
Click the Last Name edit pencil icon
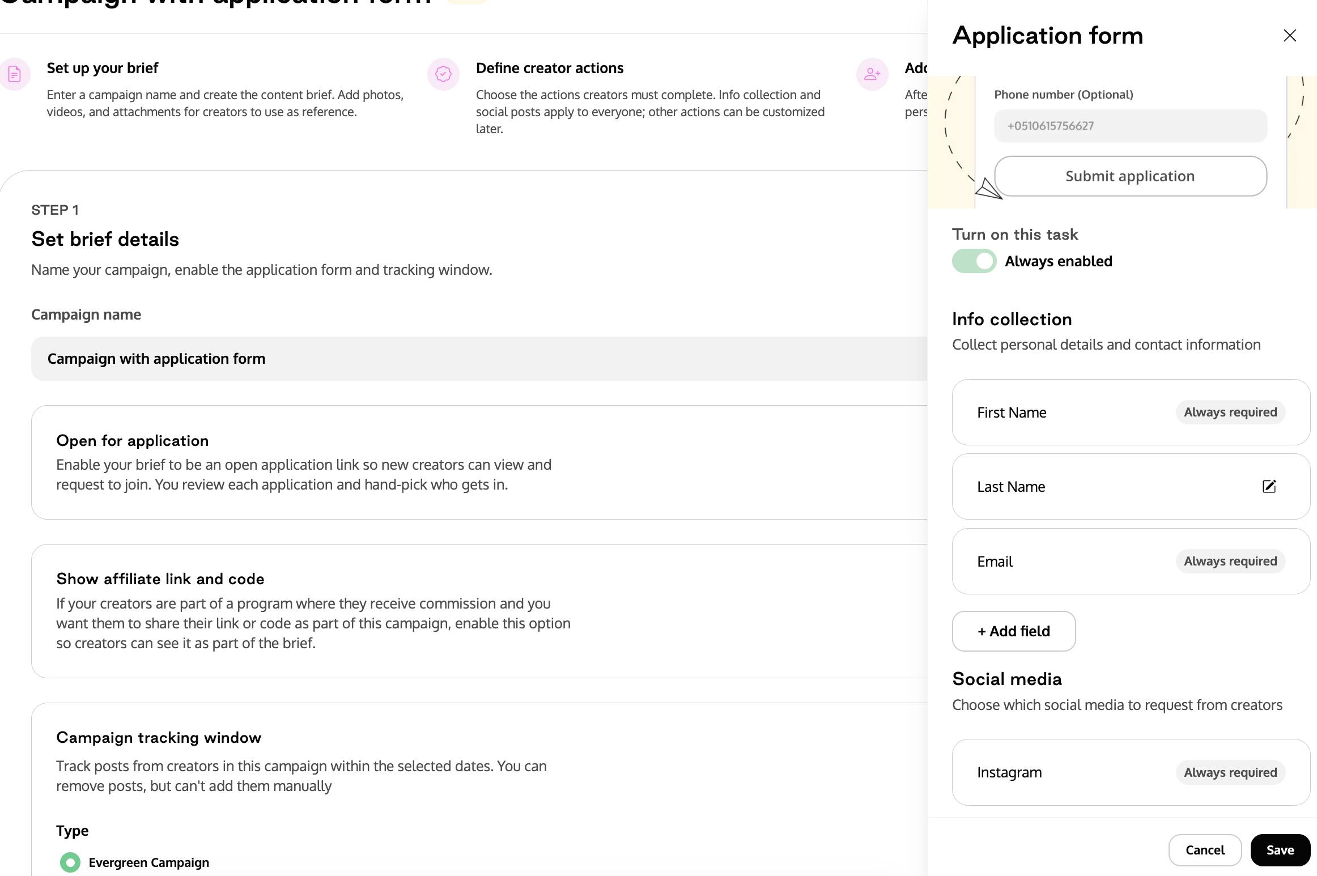coord(1269,486)
